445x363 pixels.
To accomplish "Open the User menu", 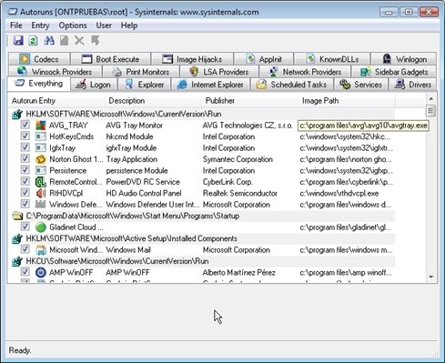I will click(104, 25).
